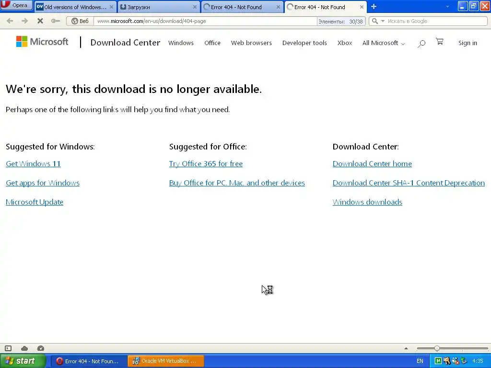Expand the All Microsoft dropdown
Viewport: 491px width, 368px height.
click(x=384, y=43)
